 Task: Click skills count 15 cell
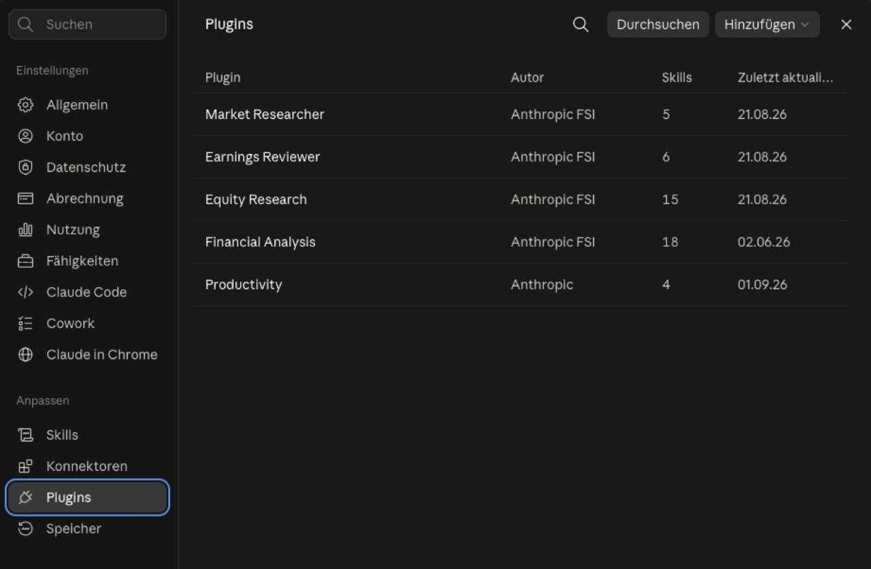[x=670, y=199]
